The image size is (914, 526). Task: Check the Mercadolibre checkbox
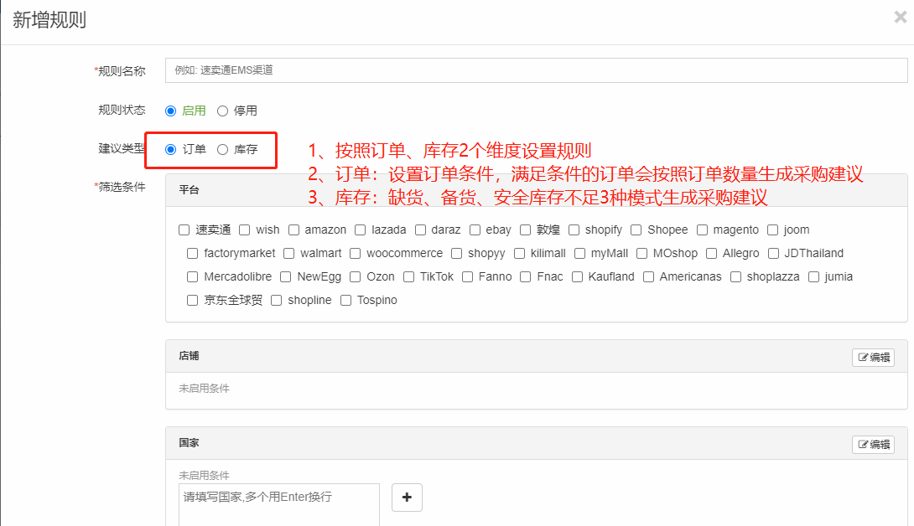(192, 276)
